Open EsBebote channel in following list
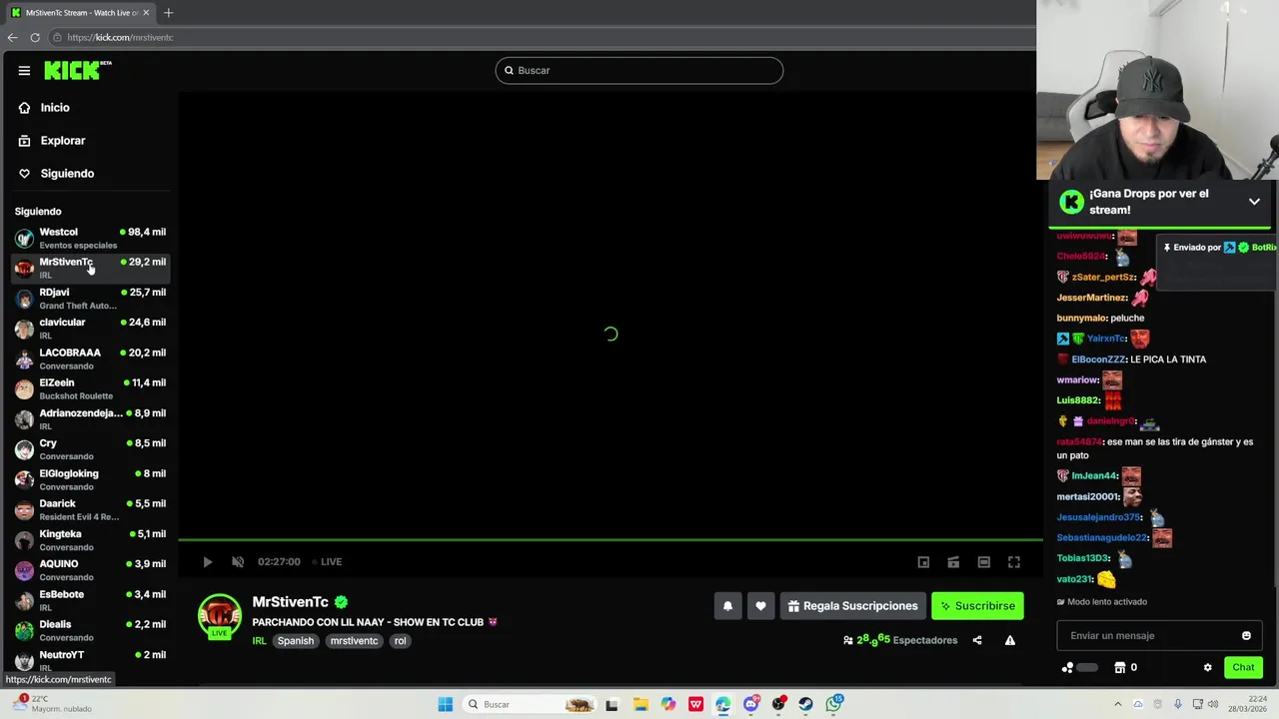 [90, 600]
